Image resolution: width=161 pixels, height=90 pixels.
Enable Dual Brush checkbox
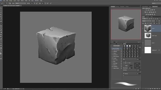[112, 55]
